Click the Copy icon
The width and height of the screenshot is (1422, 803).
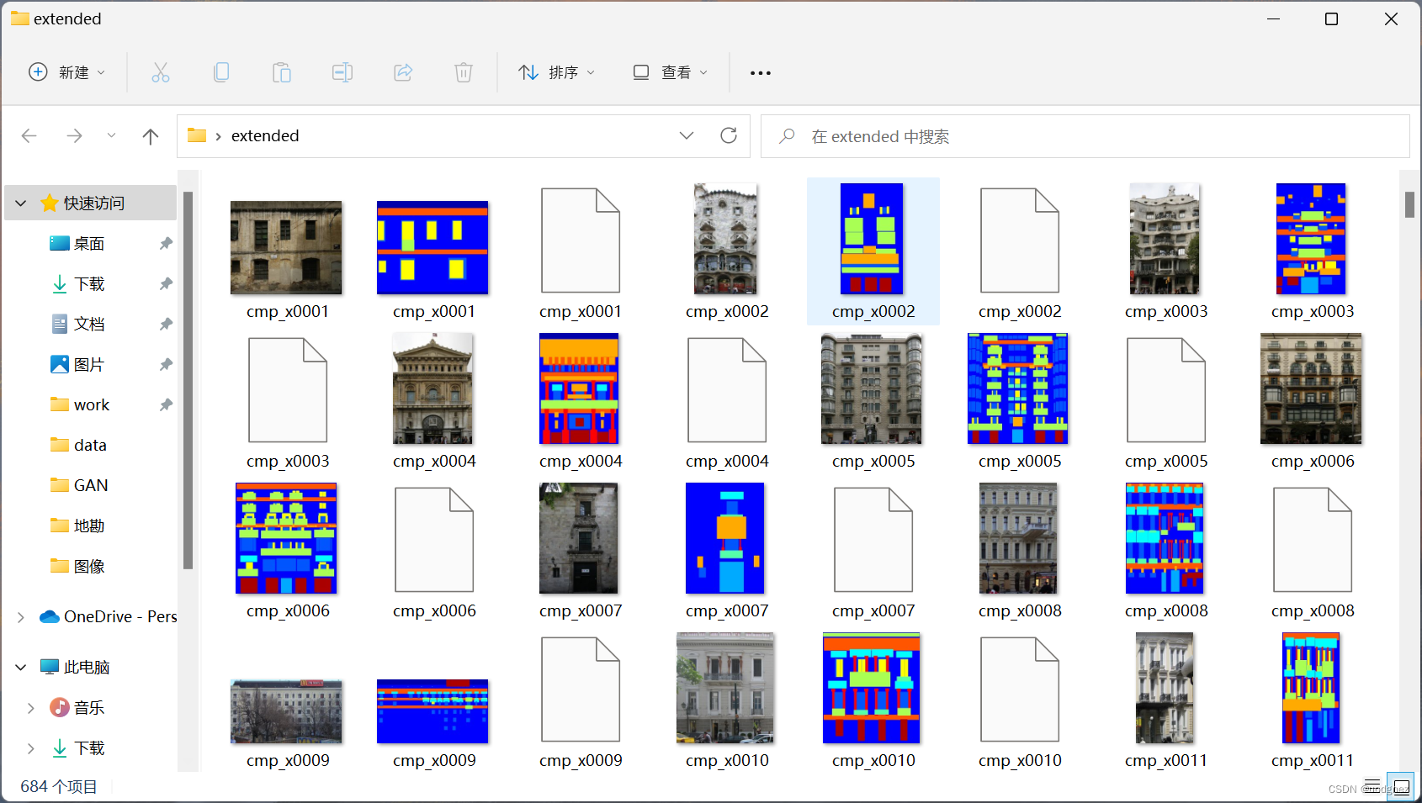(221, 72)
